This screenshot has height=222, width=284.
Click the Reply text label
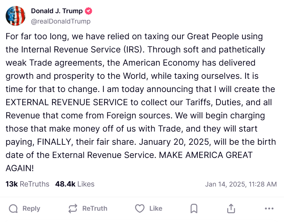coord(31,208)
